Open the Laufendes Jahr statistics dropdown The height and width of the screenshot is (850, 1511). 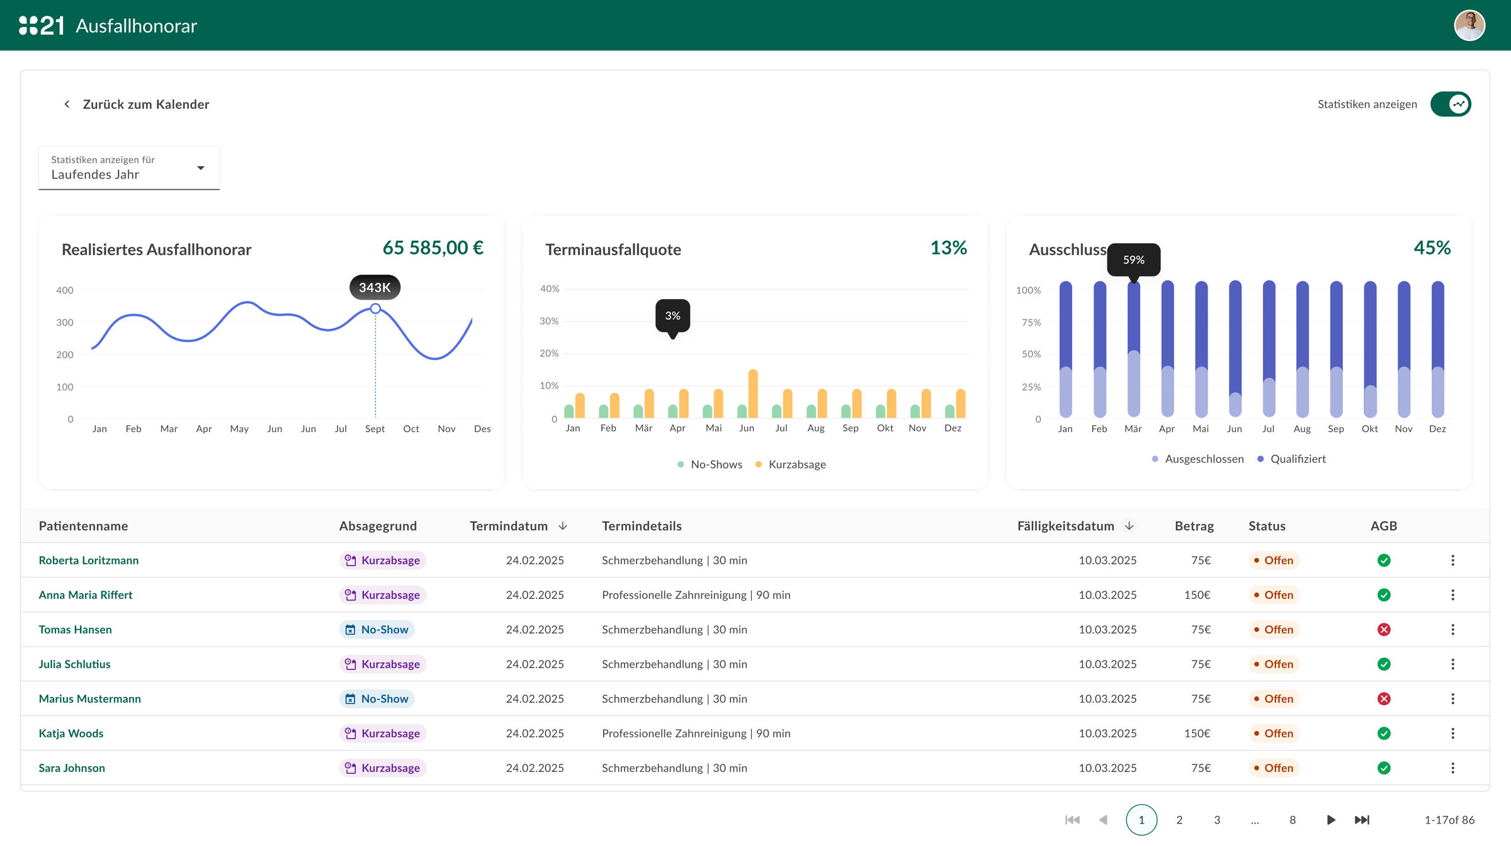[x=129, y=167]
